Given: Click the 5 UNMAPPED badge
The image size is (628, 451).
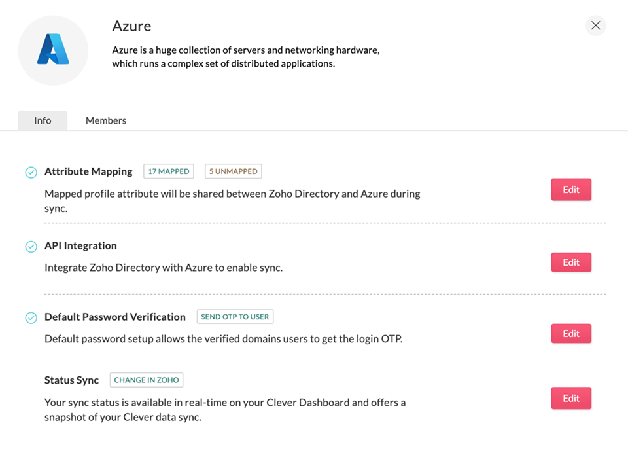Looking at the screenshot, I should [233, 171].
